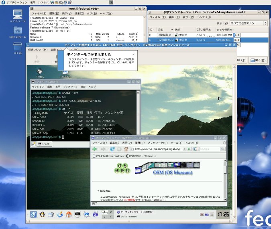Click the penguin icon in Knoppix panel
The width and height of the screenshot is (271, 229).
42,214
